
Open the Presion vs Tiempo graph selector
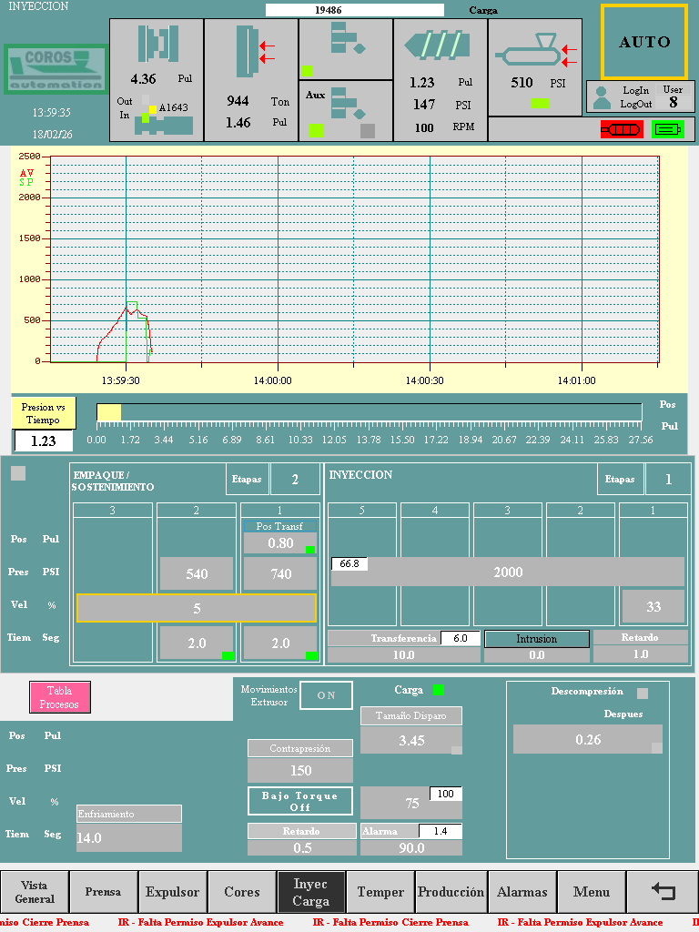coord(44,412)
